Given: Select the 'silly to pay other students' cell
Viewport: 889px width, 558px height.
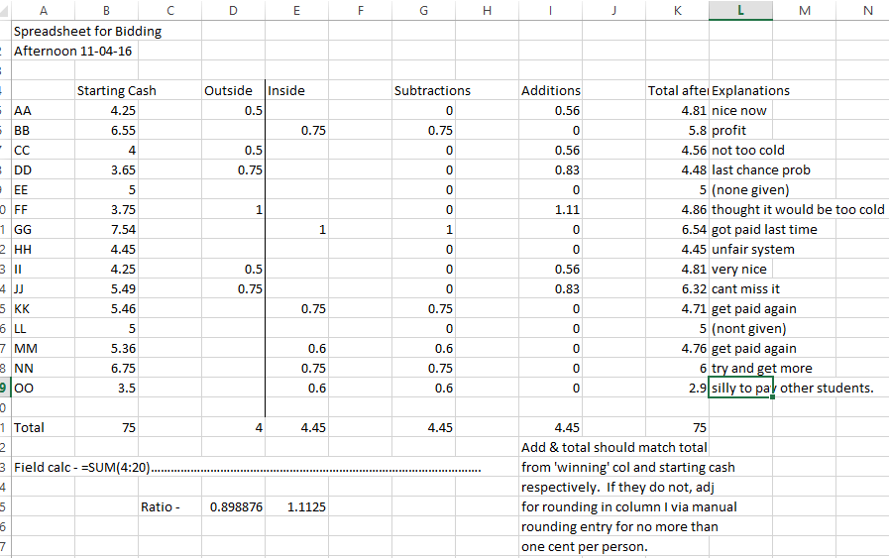Looking at the screenshot, I should point(740,388).
